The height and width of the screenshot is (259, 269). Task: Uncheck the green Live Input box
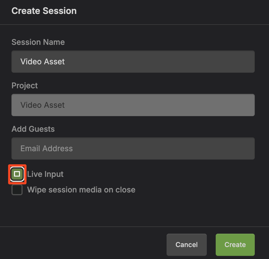coord(17,174)
